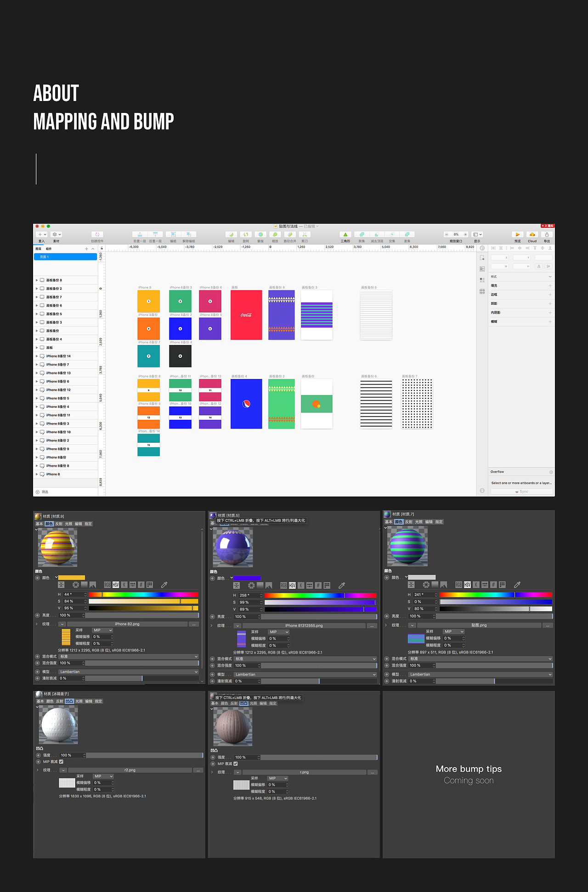Screen dimensions: 588x892
Task: Toggle the 亮度 radio in 材质.9 panel
Action: (x=38, y=615)
